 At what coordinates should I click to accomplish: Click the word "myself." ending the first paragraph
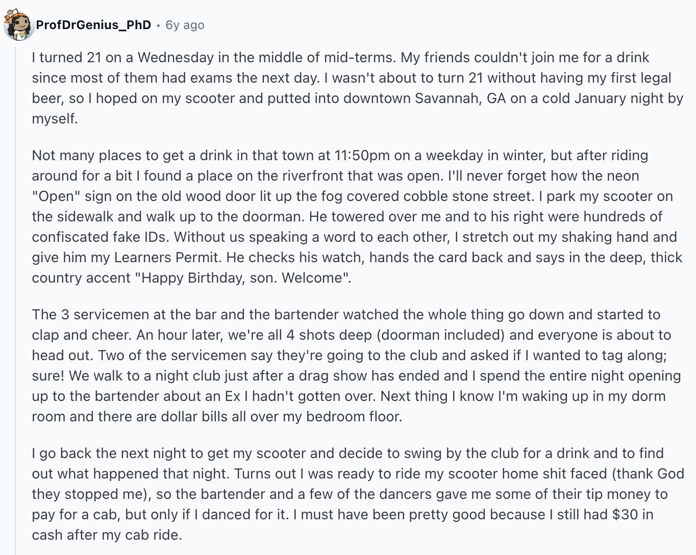[55, 119]
